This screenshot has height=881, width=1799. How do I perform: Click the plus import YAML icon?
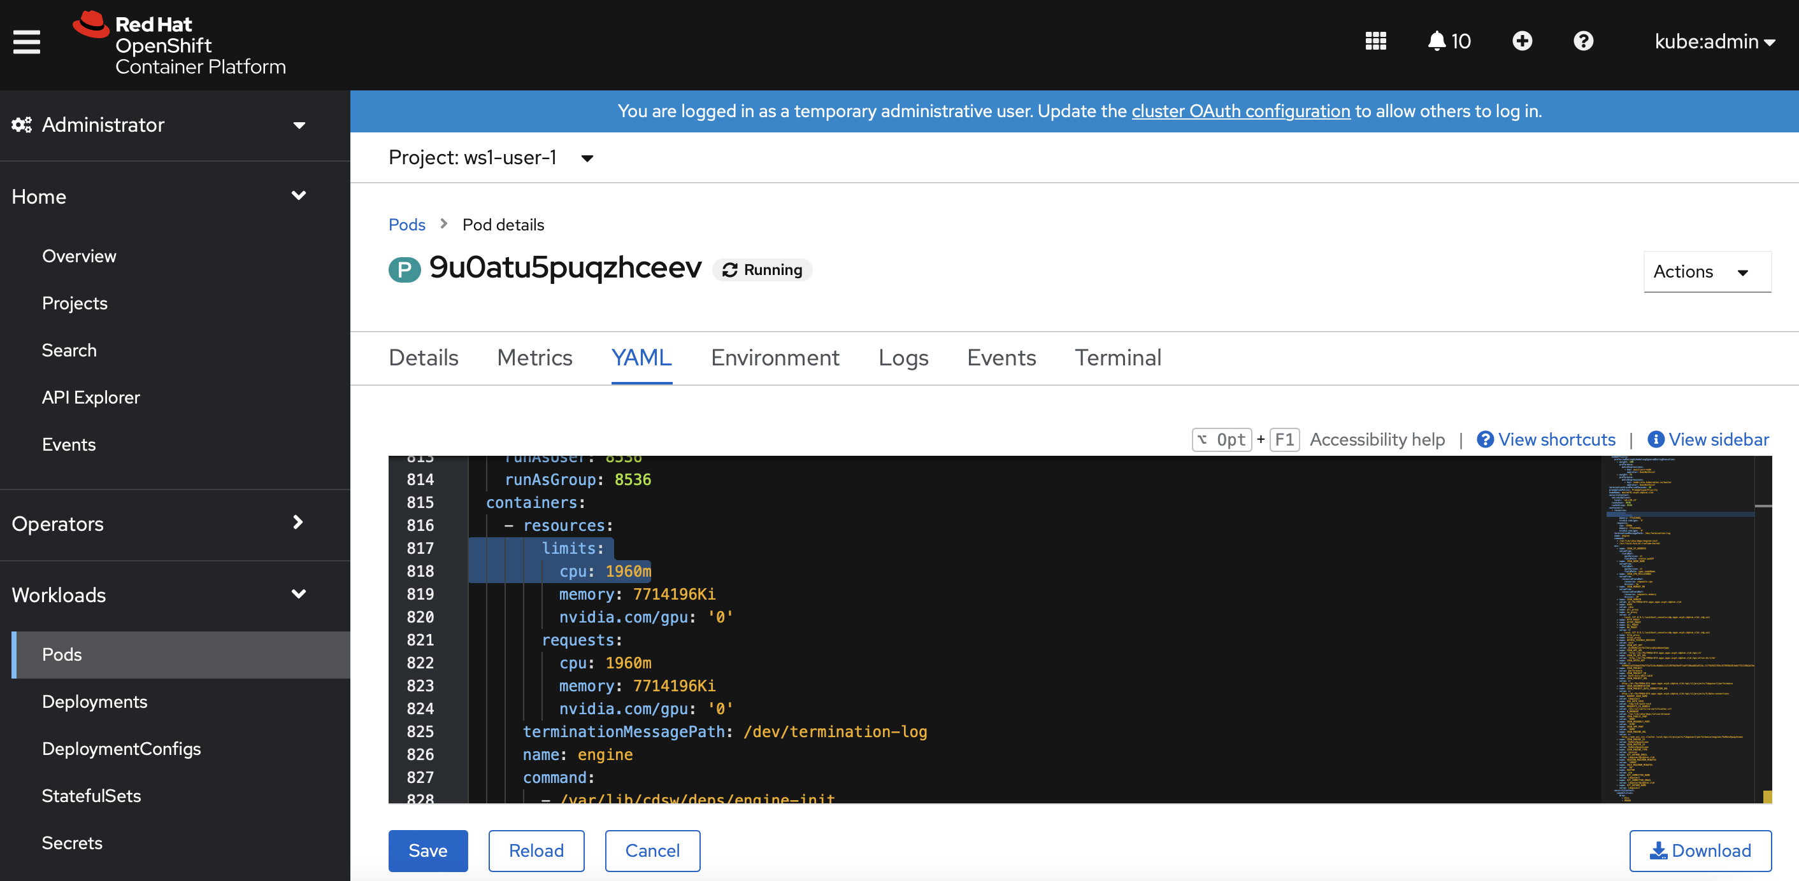[1522, 41]
